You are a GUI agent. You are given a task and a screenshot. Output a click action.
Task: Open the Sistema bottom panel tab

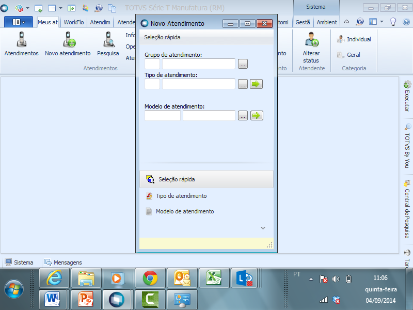pos(19,262)
